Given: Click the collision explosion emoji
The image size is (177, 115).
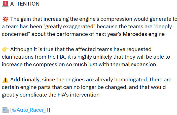Looking at the screenshot, I should [x=5, y=19].
